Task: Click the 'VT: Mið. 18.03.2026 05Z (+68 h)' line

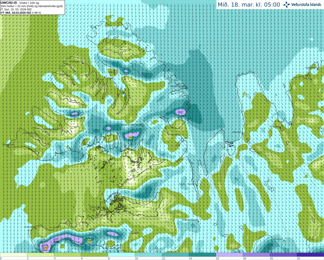Action: pyautogui.click(x=21, y=12)
